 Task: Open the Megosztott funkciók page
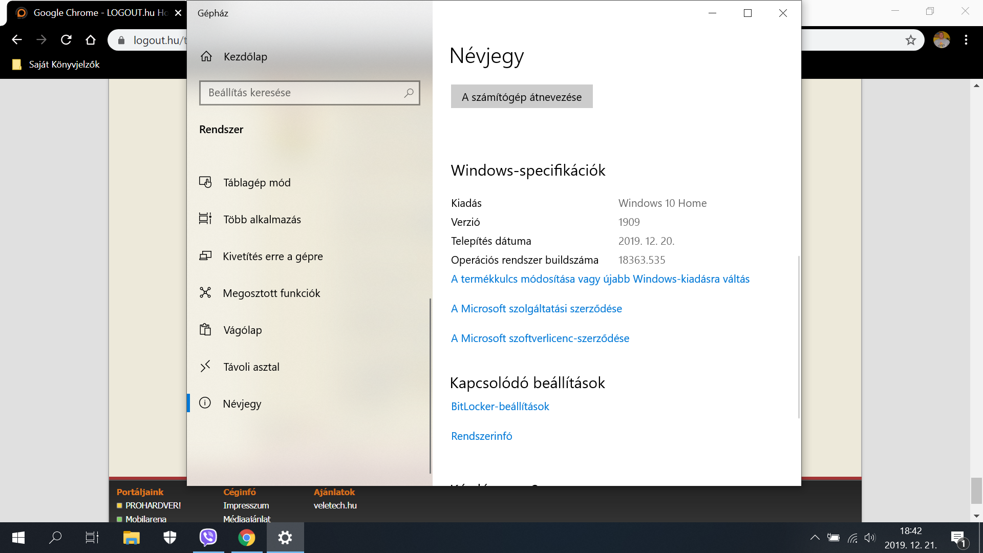[271, 293]
